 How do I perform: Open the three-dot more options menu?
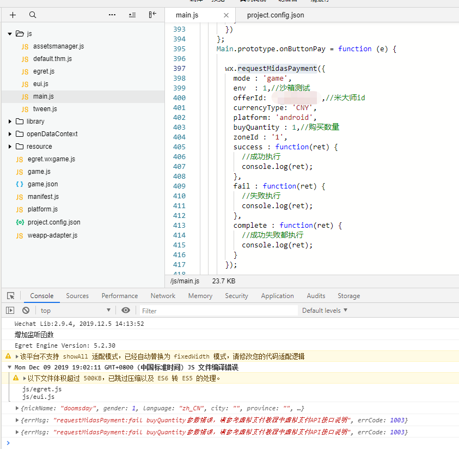click(x=112, y=15)
